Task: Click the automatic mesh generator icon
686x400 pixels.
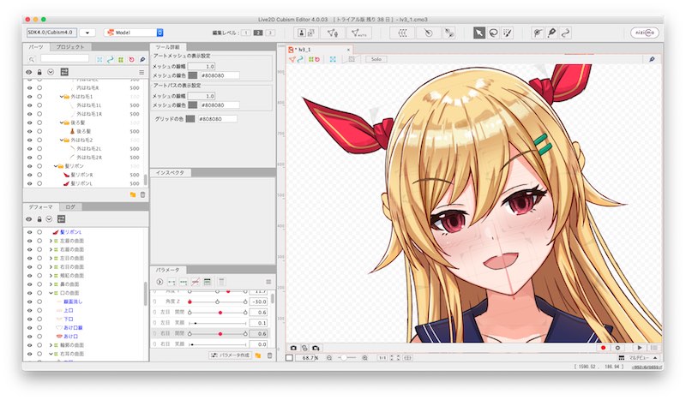Action: point(358,33)
